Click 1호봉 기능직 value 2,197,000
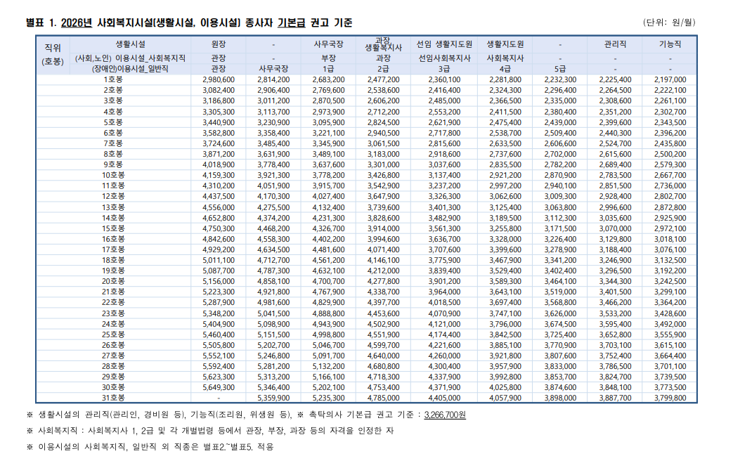 tap(670, 79)
